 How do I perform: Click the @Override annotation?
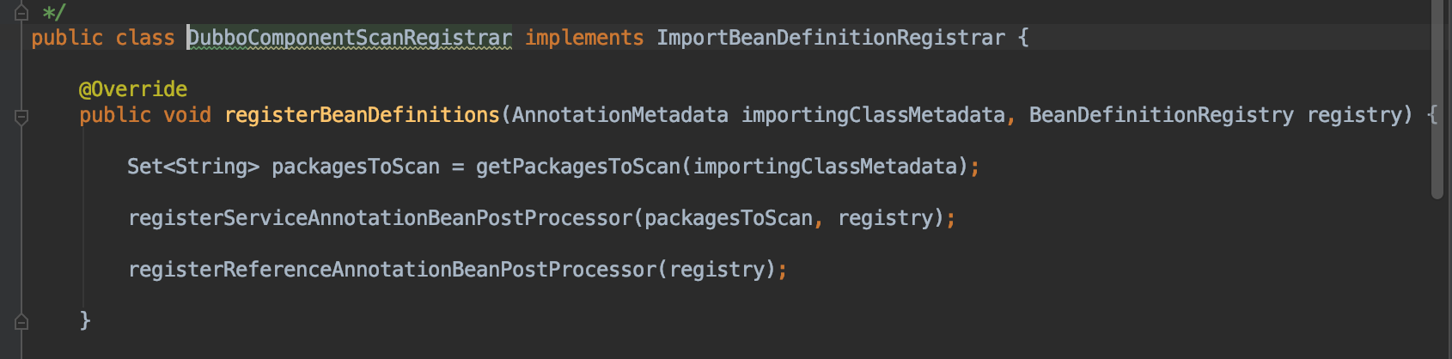coord(132,89)
